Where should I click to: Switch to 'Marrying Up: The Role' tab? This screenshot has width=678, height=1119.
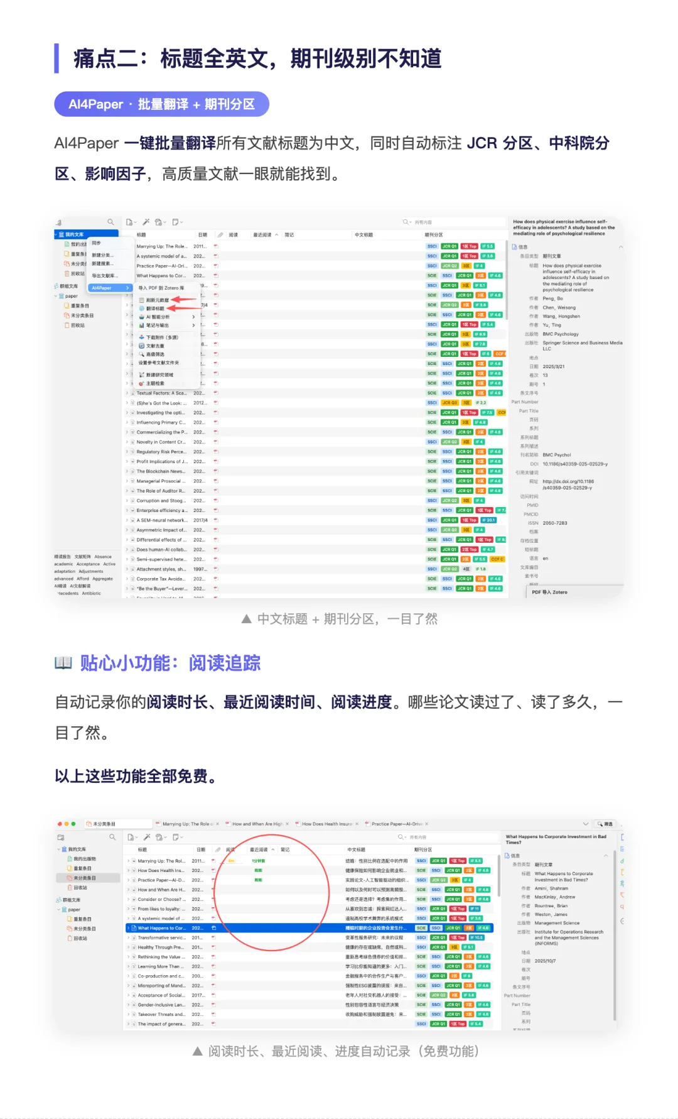point(186,824)
